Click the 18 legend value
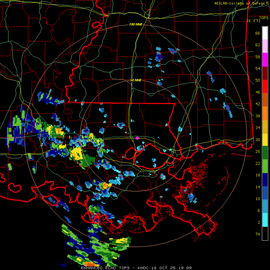This screenshot has width=270, height=270. click(258, 175)
